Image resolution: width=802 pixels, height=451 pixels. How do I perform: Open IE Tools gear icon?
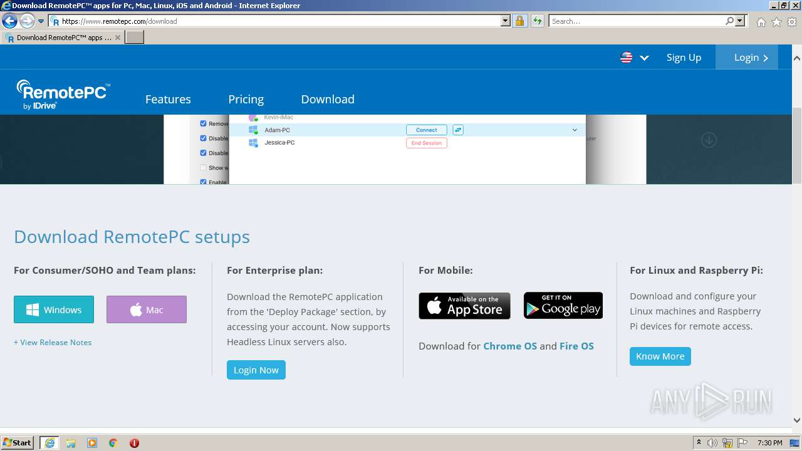point(792,22)
